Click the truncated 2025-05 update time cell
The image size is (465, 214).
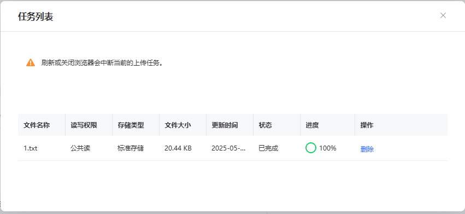(x=228, y=148)
